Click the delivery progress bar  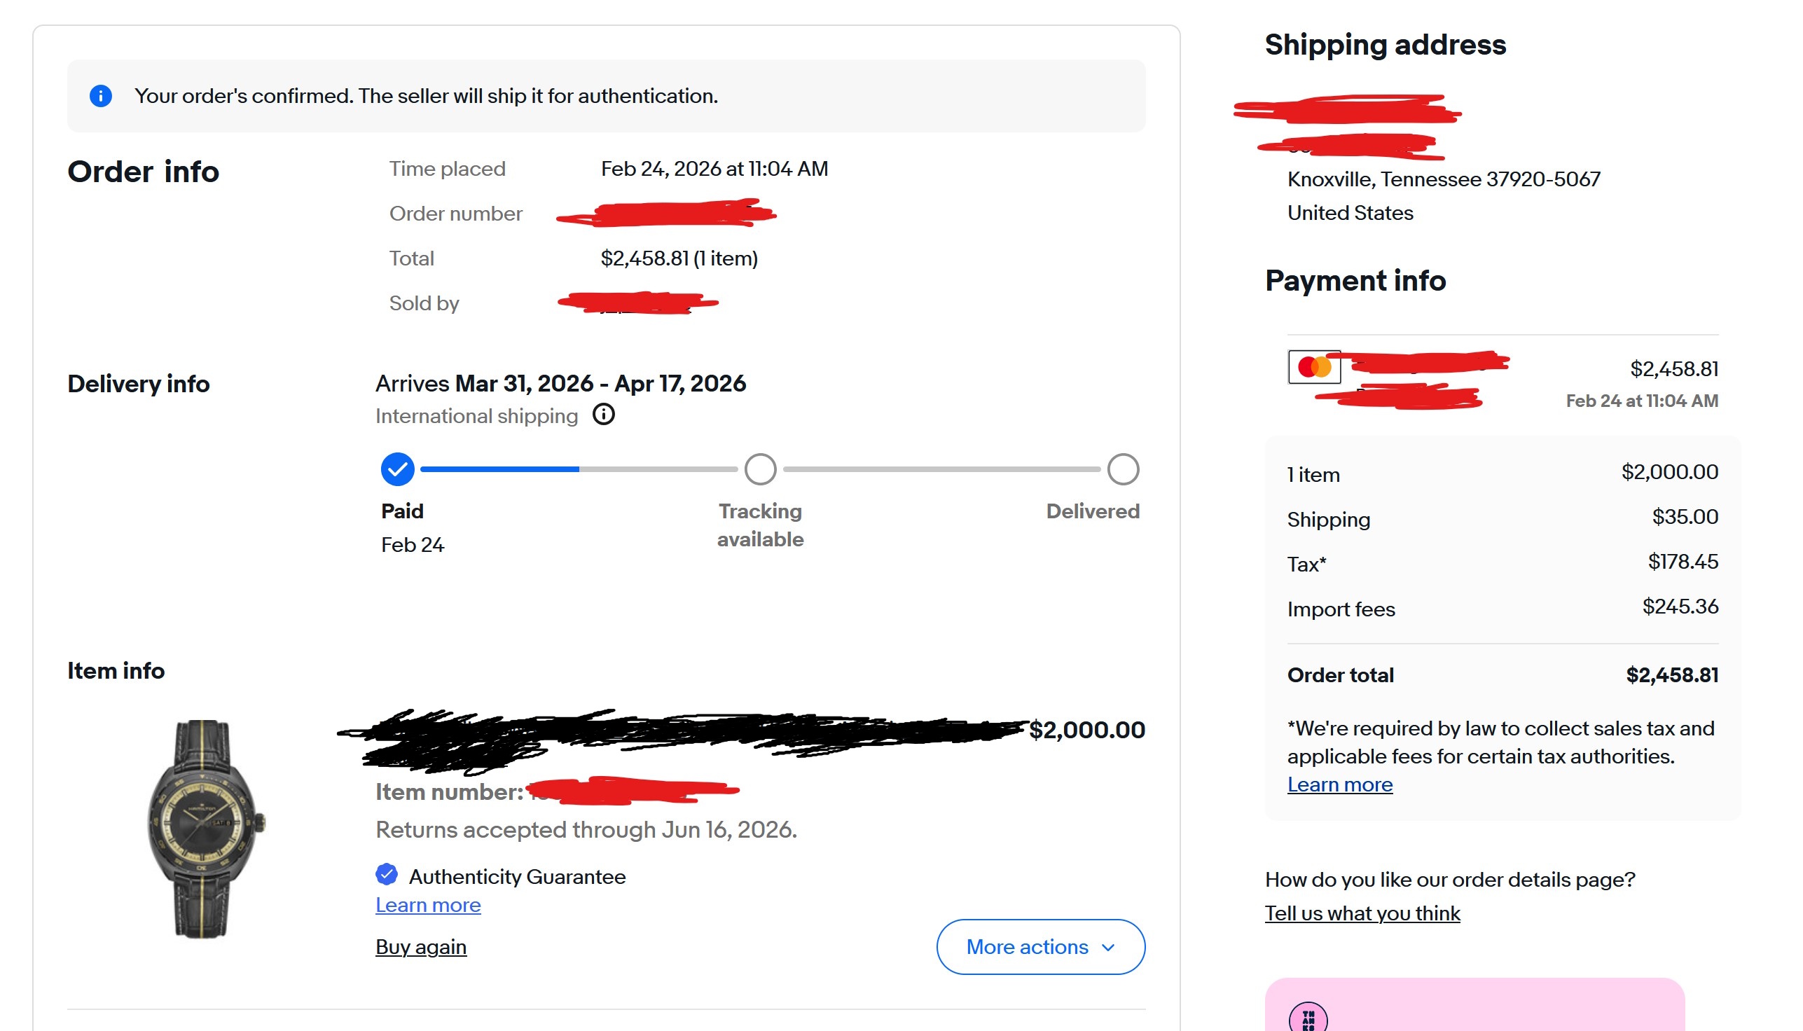[x=578, y=469]
